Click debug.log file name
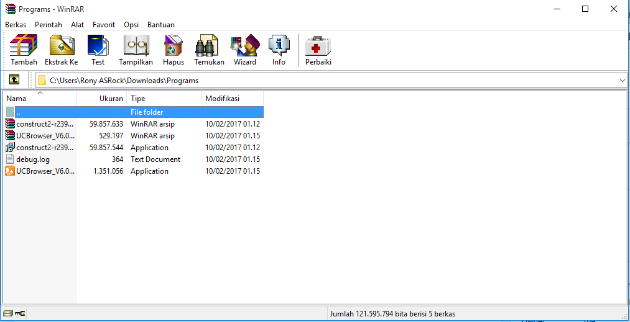This screenshot has height=322, width=630. 33,159
